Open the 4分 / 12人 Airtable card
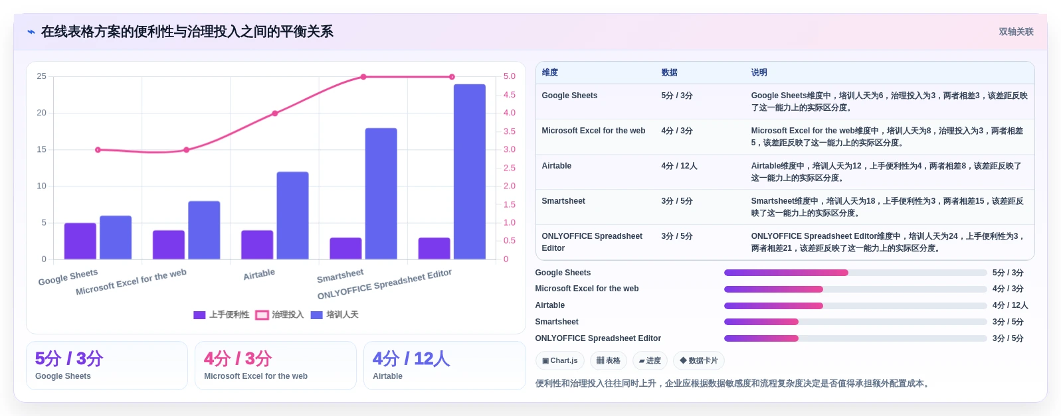The width and height of the screenshot is (1061, 416). [444, 366]
